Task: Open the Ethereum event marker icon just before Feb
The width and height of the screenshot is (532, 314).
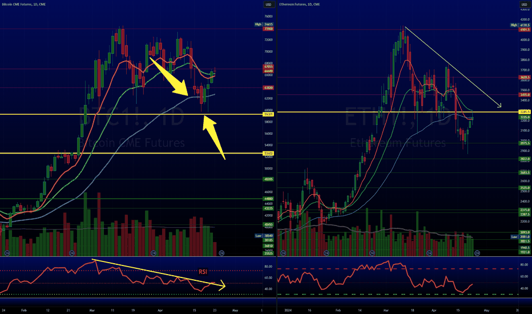Action: [327, 253]
